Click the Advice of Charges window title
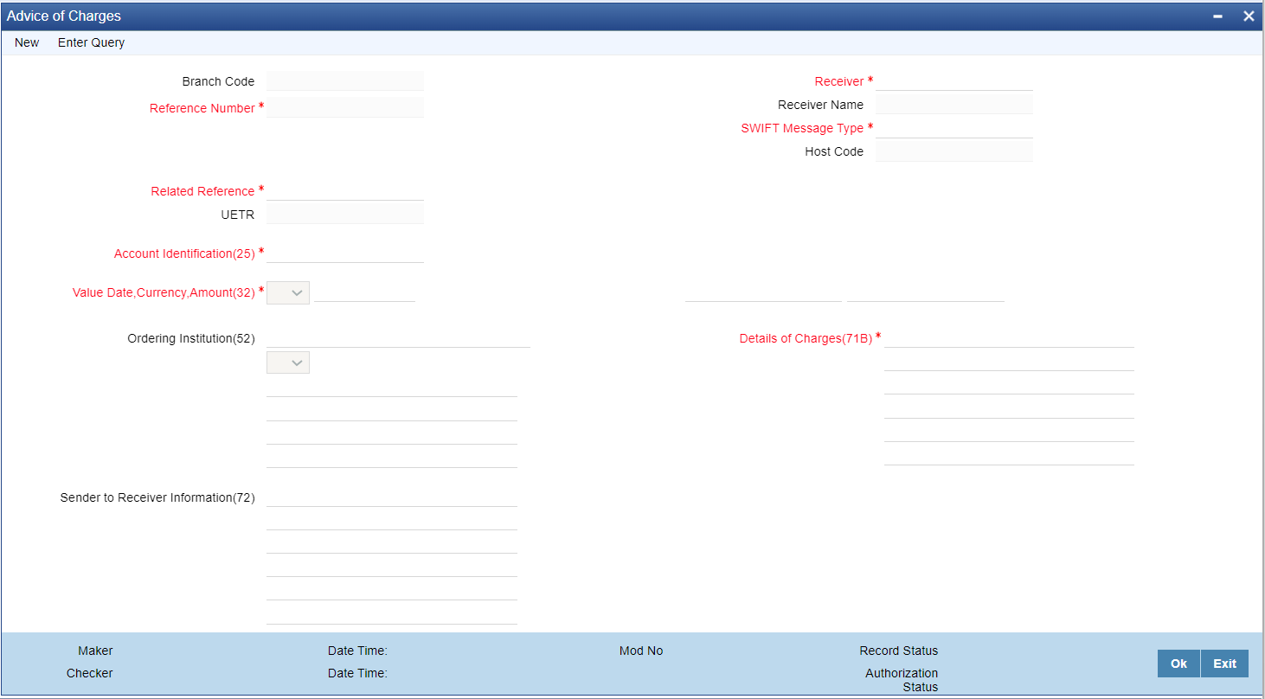 64,16
